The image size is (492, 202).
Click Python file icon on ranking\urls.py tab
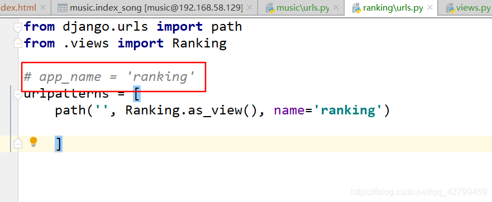click(x=356, y=8)
